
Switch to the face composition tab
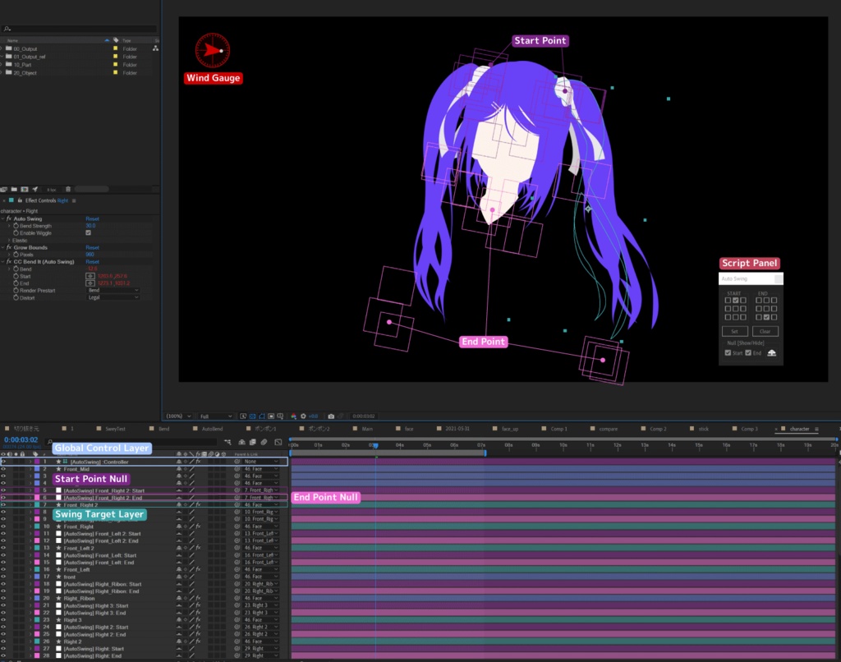(409, 429)
